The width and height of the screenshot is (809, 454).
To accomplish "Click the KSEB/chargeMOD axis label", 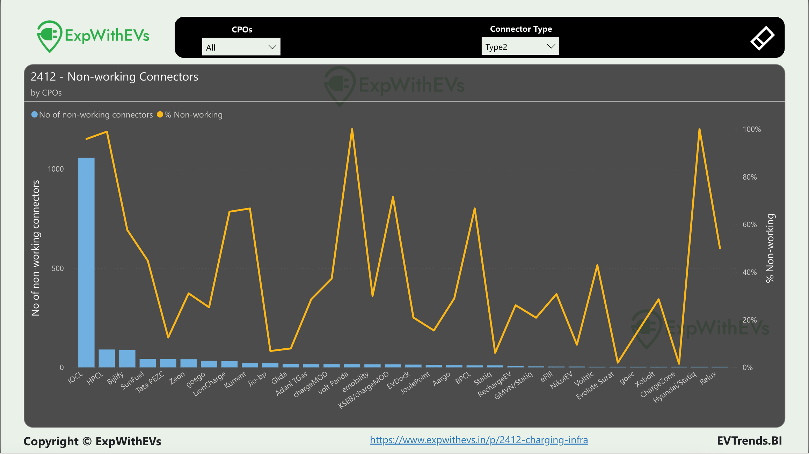I will [364, 390].
